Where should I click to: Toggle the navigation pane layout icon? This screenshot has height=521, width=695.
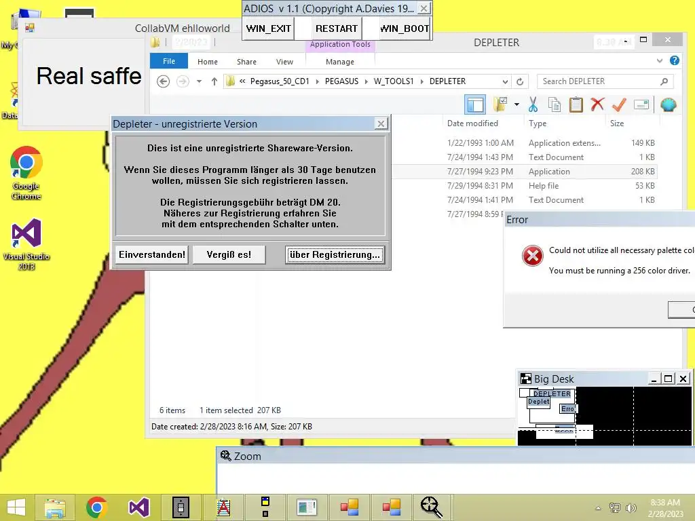pos(475,104)
